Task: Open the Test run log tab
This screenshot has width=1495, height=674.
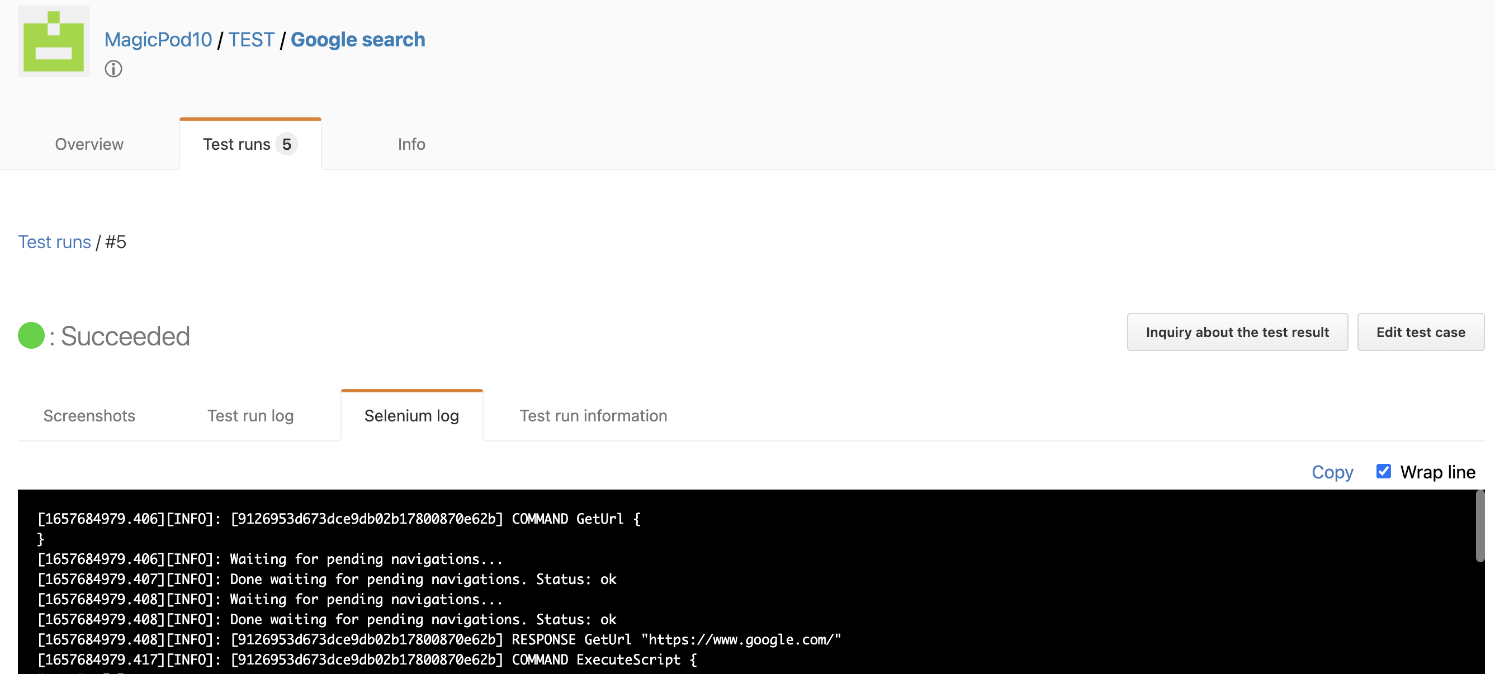Action: [x=250, y=415]
